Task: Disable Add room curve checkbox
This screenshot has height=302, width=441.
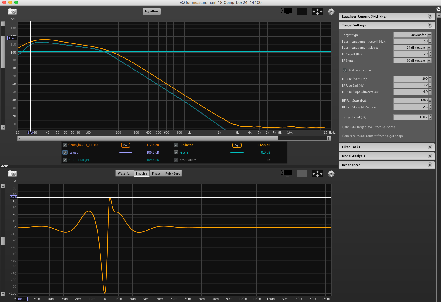Action: click(x=345, y=70)
